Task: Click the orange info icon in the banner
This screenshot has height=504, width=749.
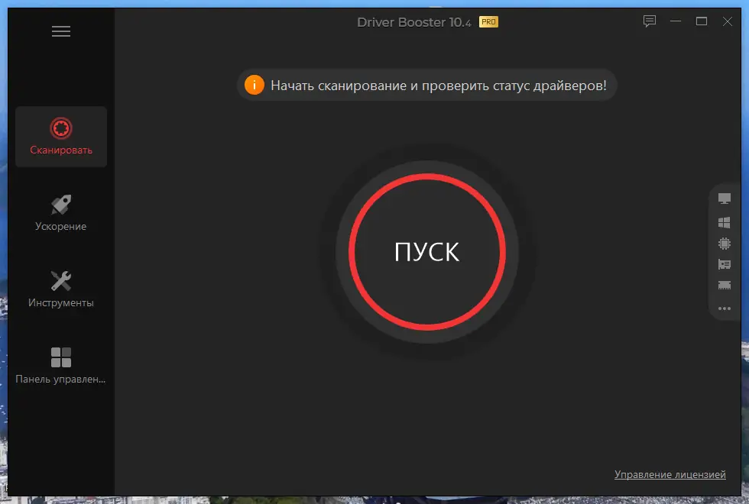Action: pyautogui.click(x=255, y=85)
